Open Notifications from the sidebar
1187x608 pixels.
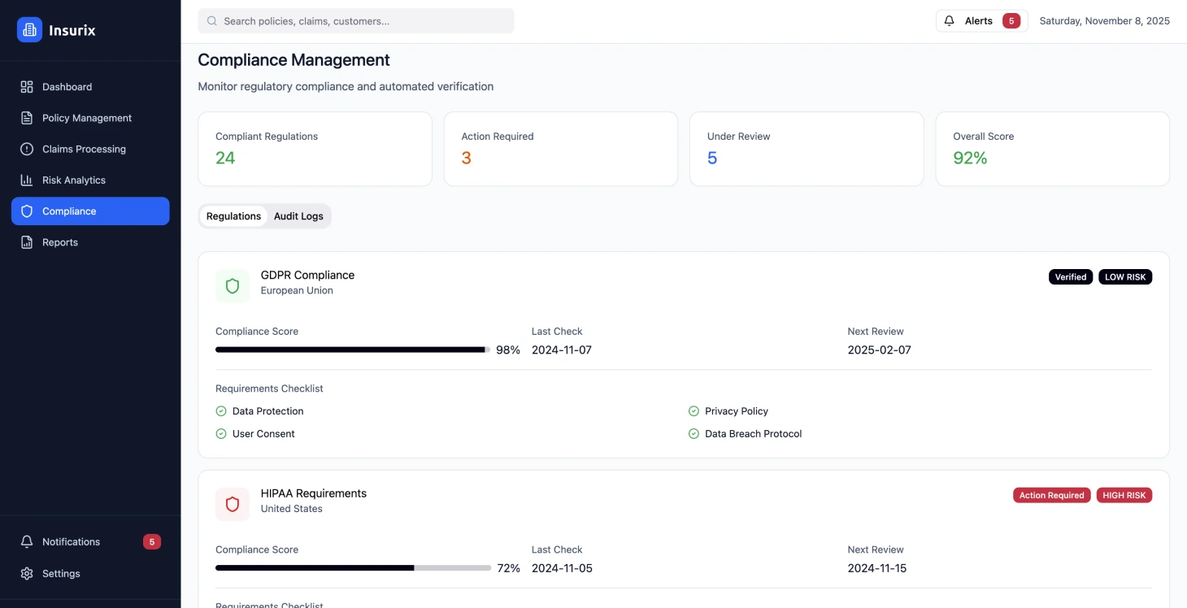[x=72, y=541]
